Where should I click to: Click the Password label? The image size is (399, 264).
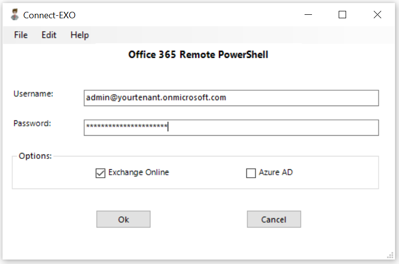(32, 124)
